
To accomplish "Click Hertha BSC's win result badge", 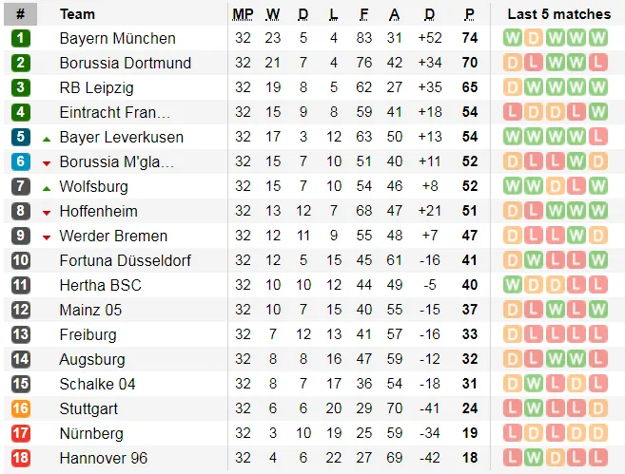I will click(x=514, y=285).
